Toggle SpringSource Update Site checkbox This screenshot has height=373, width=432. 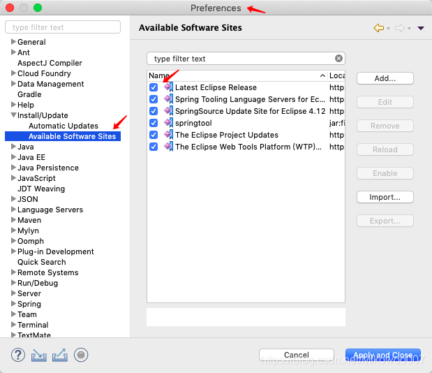pyautogui.click(x=154, y=111)
